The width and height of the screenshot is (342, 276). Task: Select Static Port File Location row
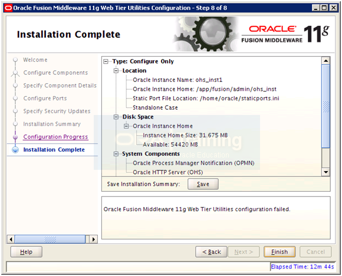(x=206, y=98)
